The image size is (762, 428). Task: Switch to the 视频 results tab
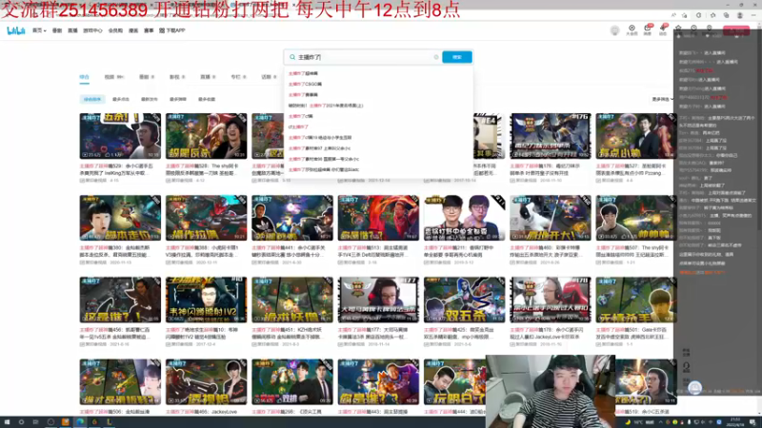click(114, 77)
